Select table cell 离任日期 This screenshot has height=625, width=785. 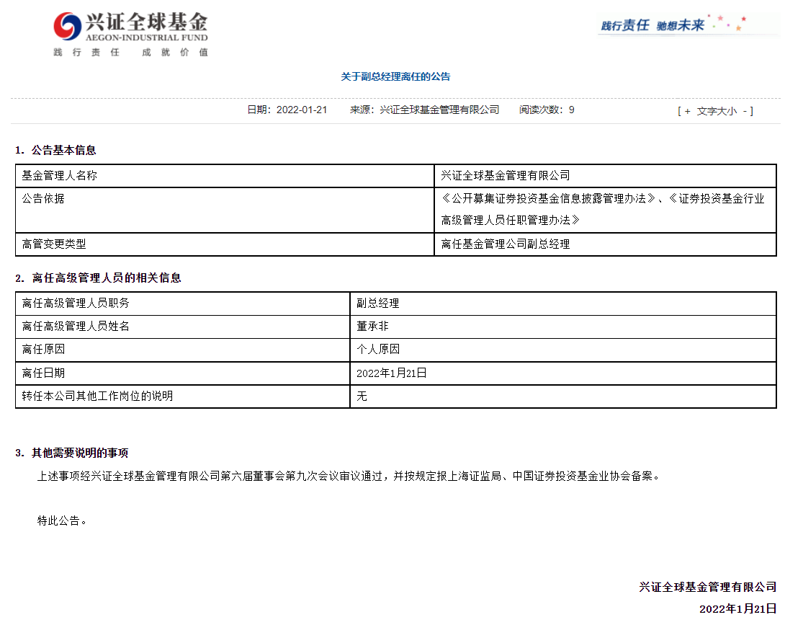pyautogui.click(x=183, y=373)
